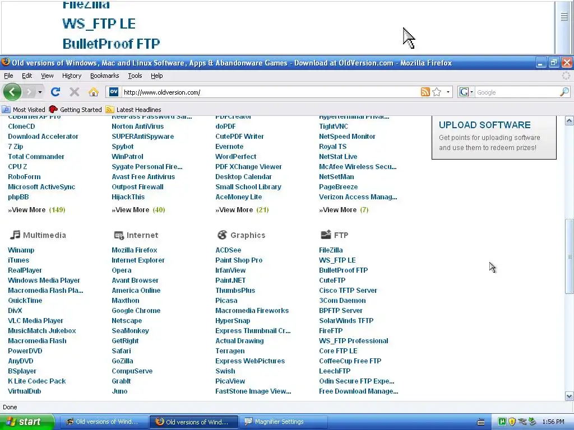Screen dimensions: 574x430
Task: Switch to first Old versions taskbar window
Action: (x=104, y=422)
